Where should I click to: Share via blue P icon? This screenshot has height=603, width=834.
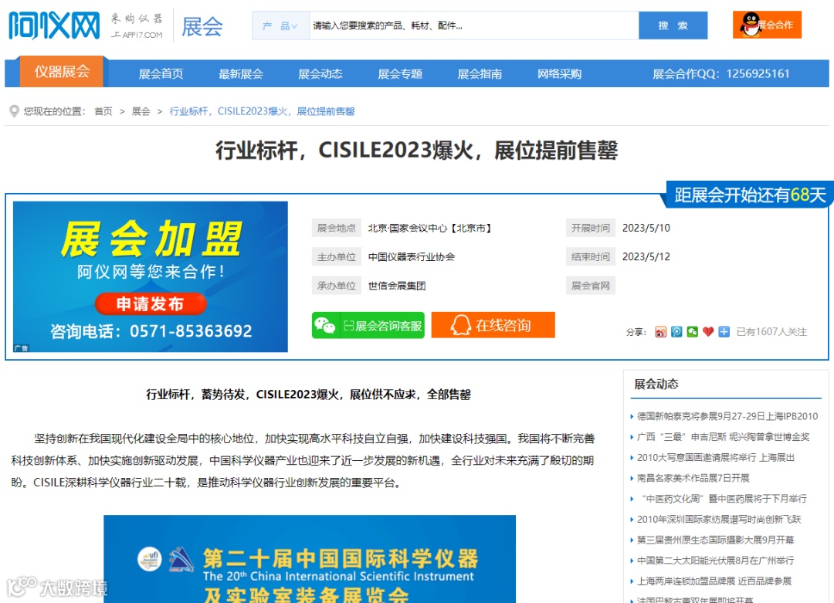[676, 332]
